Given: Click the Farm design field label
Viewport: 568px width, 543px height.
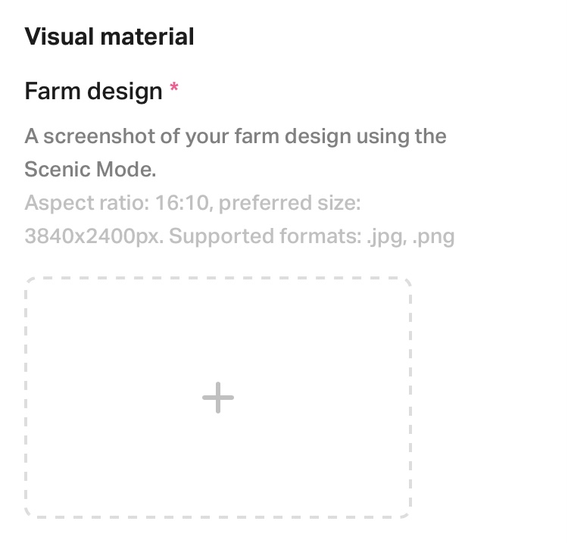Looking at the screenshot, I should pos(93,91).
